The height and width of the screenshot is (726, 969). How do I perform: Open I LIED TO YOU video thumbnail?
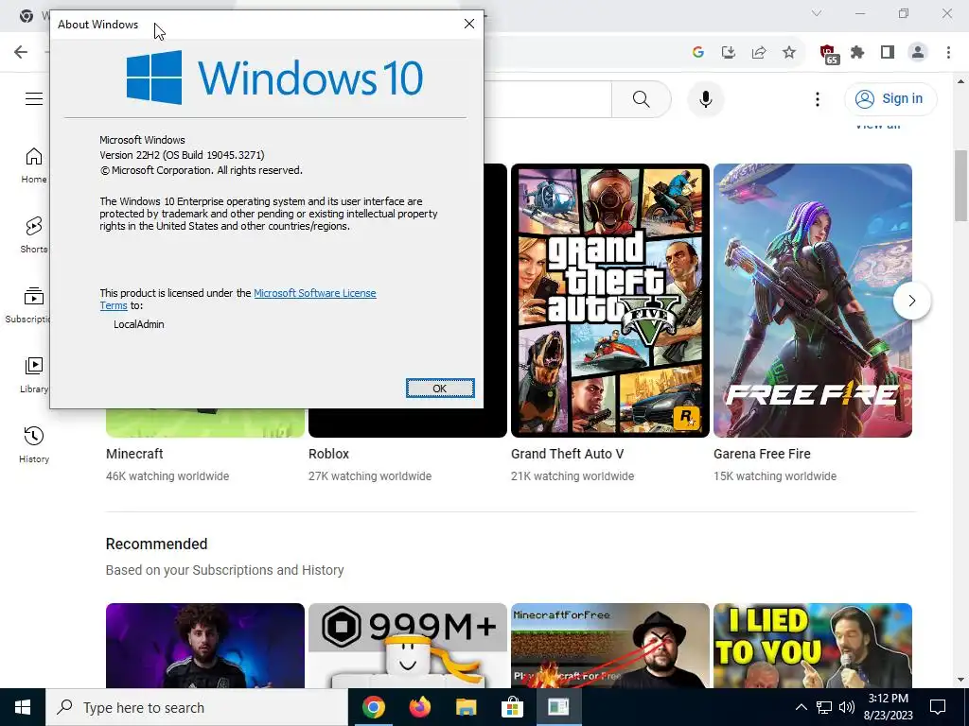point(813,646)
